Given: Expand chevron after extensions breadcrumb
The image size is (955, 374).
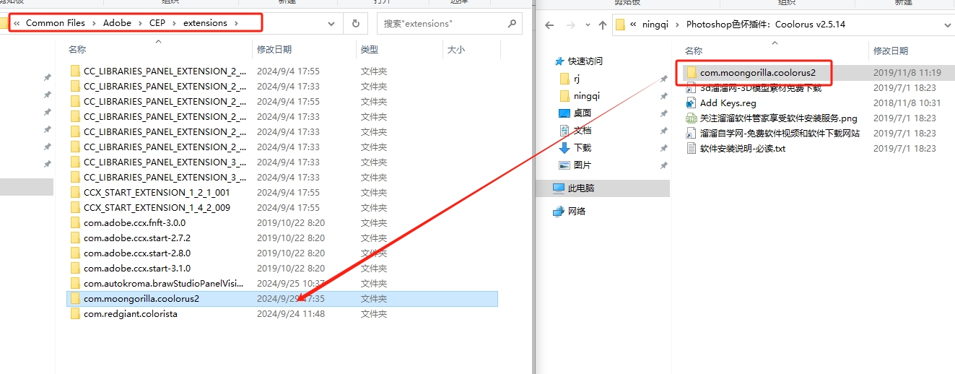Looking at the screenshot, I should coord(236,23).
